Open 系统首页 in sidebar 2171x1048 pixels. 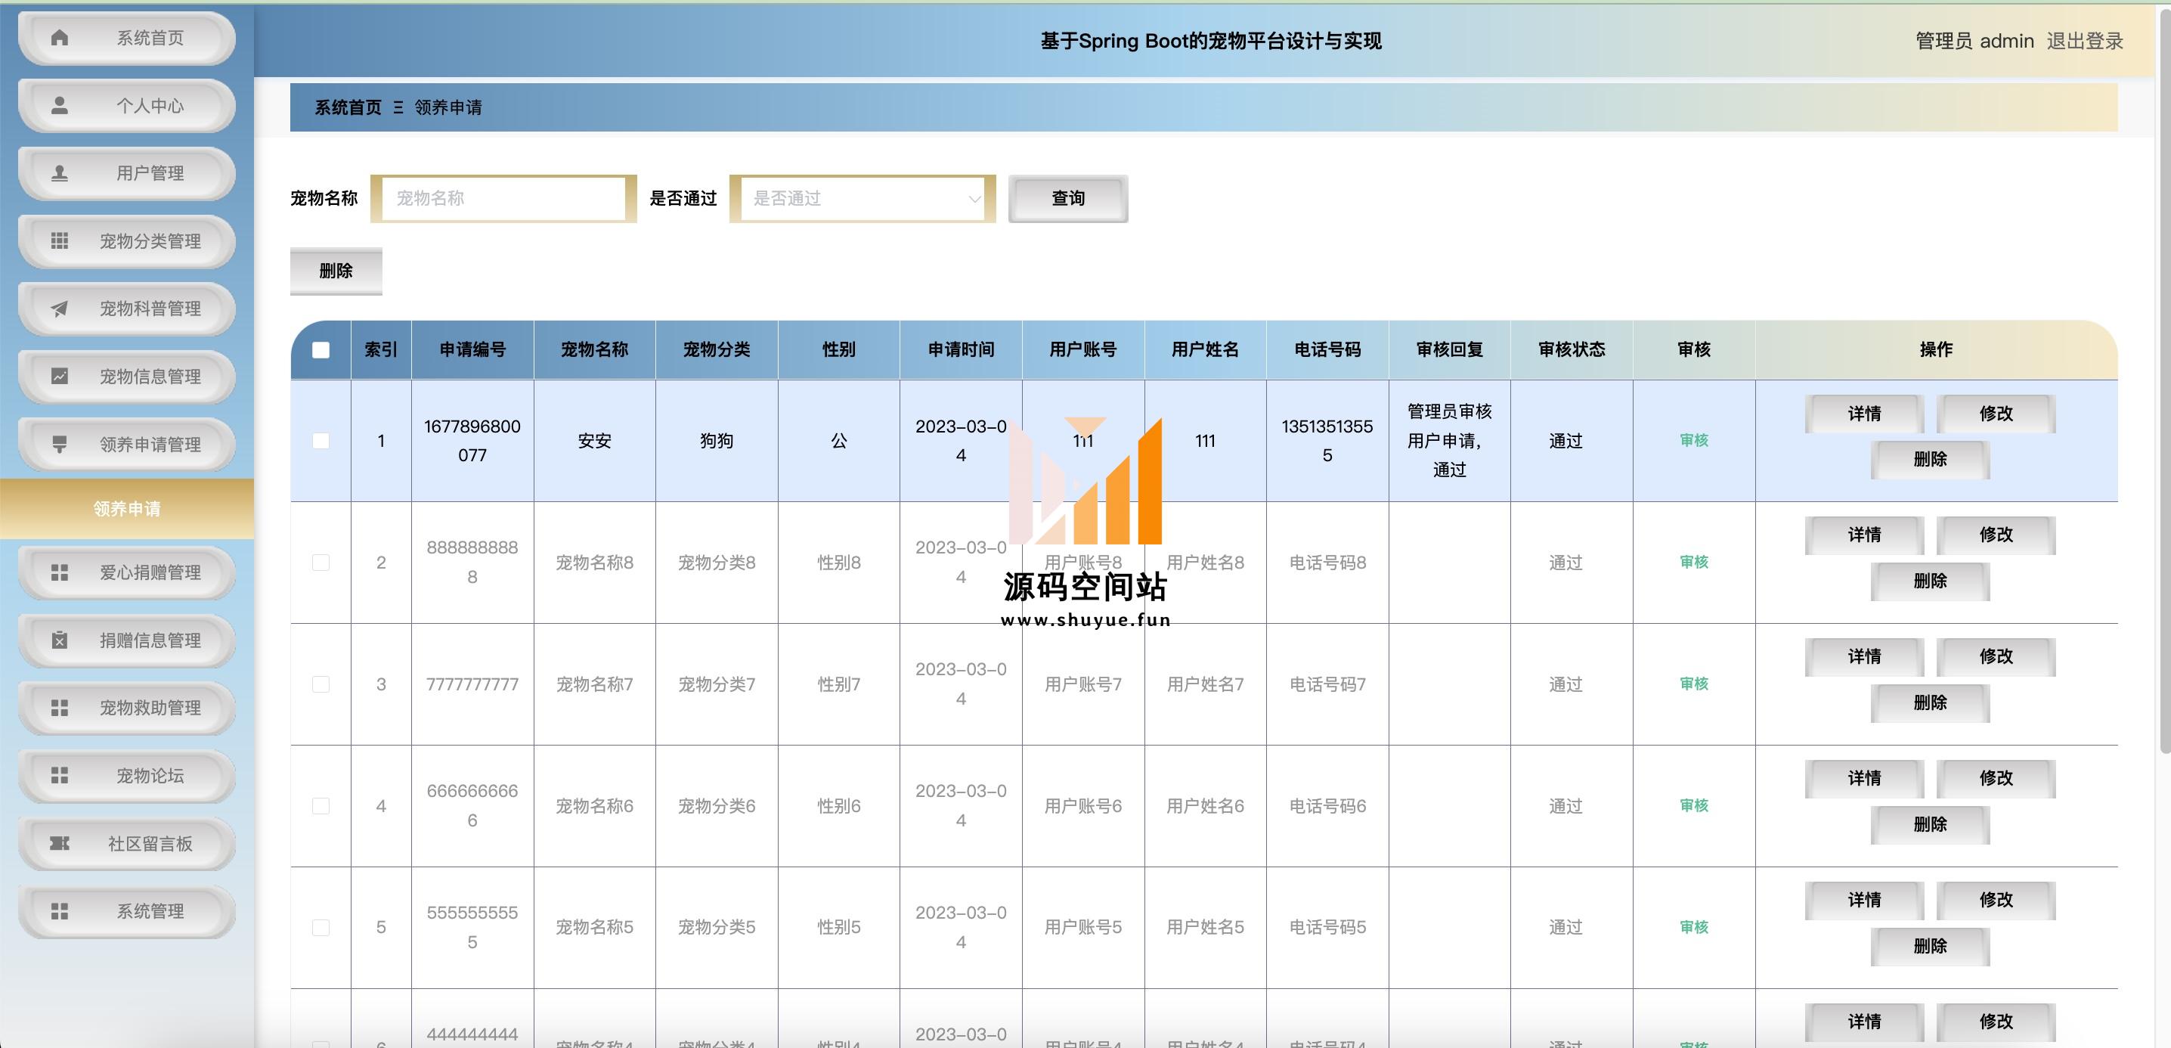[x=126, y=38]
